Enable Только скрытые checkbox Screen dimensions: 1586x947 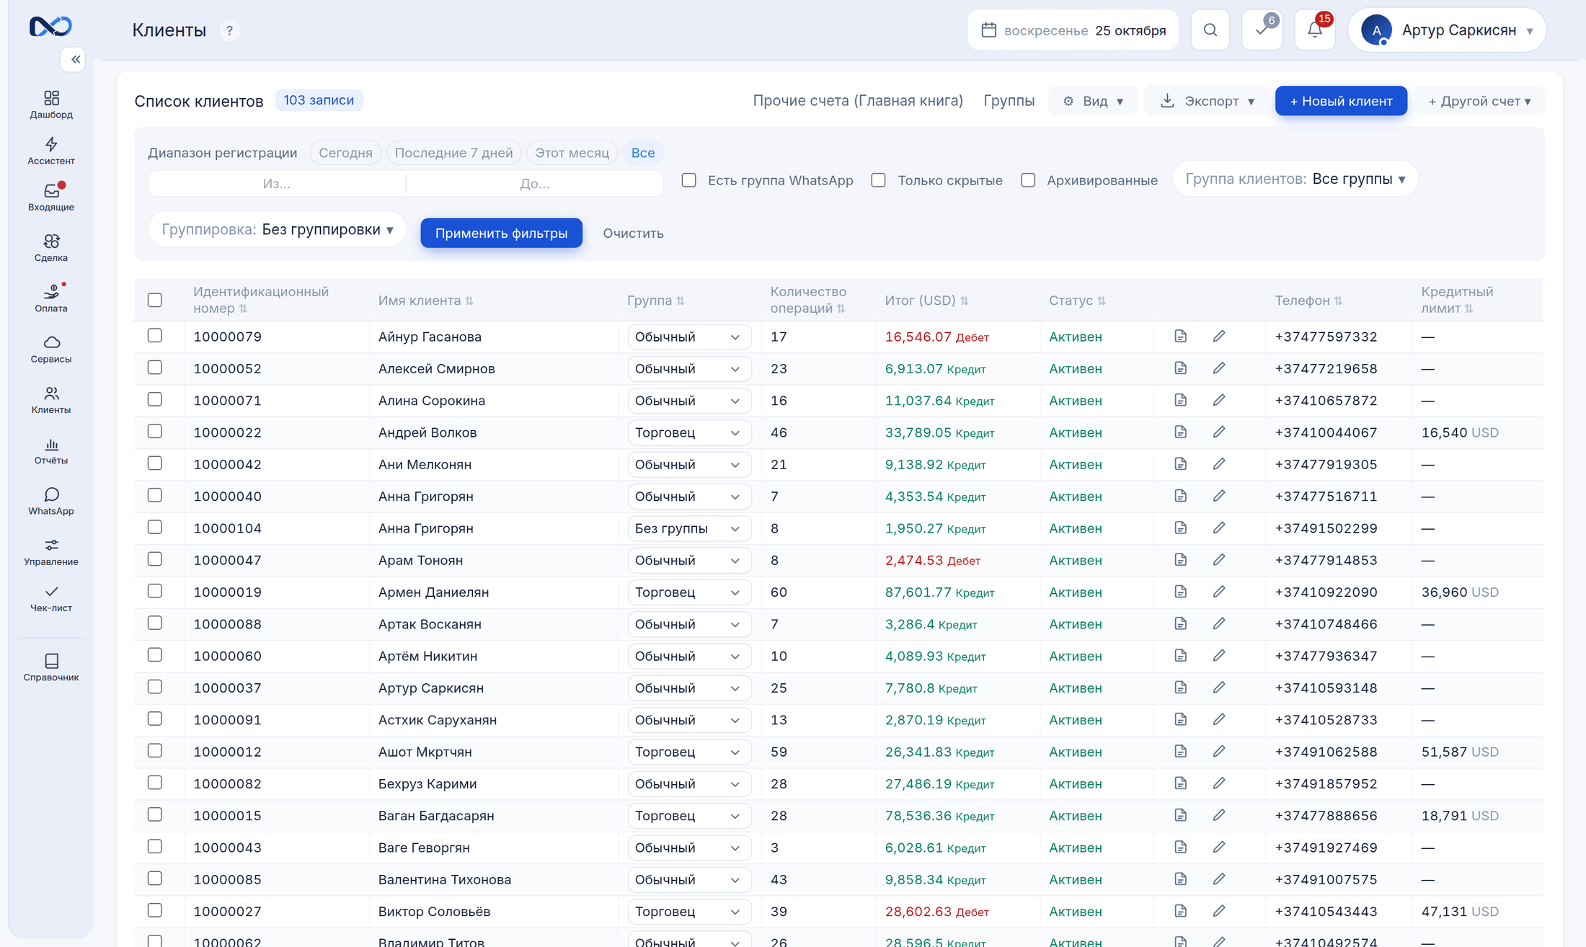878,180
